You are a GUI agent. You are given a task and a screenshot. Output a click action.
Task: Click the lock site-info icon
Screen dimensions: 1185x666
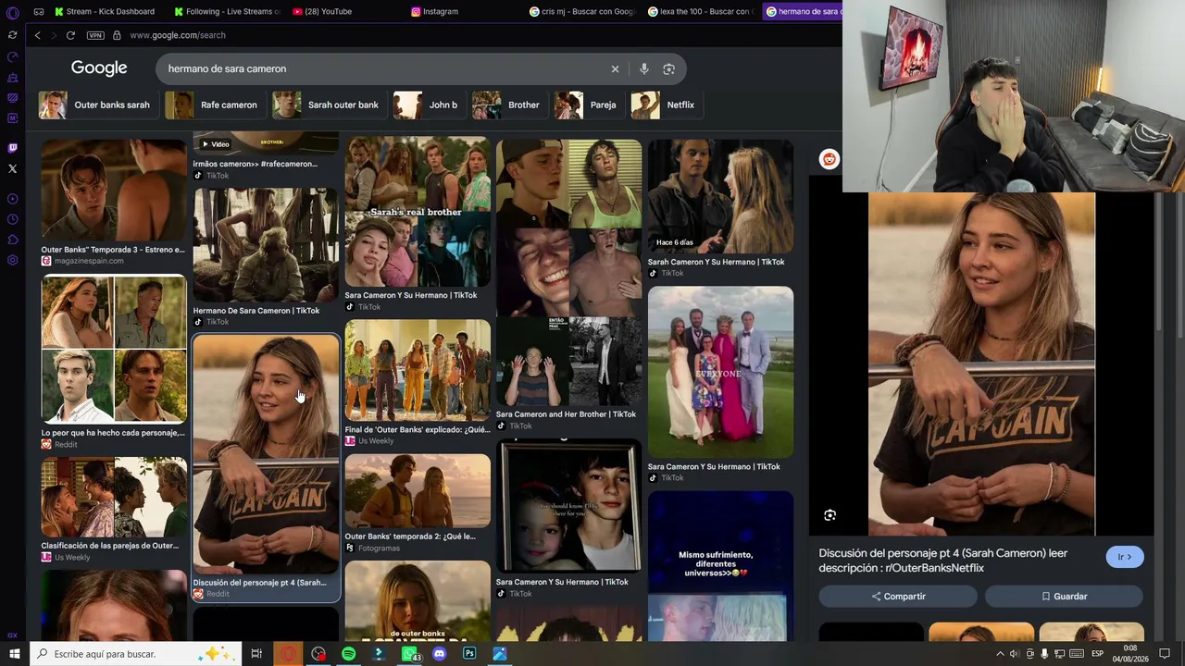pos(117,35)
